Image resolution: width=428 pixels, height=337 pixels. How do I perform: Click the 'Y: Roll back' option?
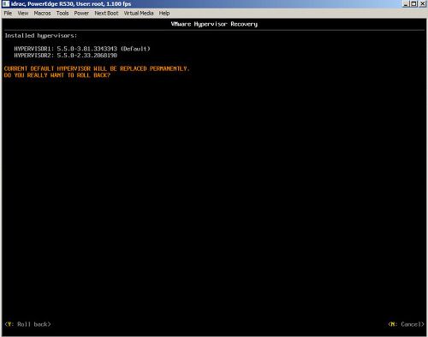click(x=27, y=324)
